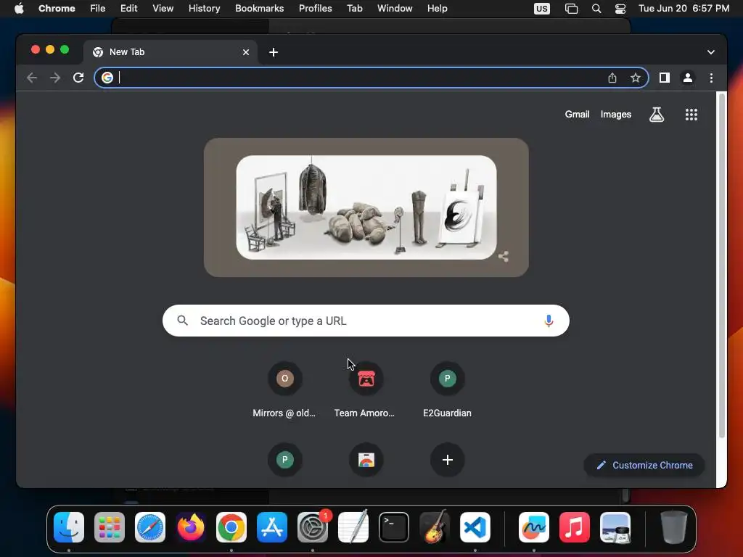
Task: Open the Edit menu
Action: (128, 9)
